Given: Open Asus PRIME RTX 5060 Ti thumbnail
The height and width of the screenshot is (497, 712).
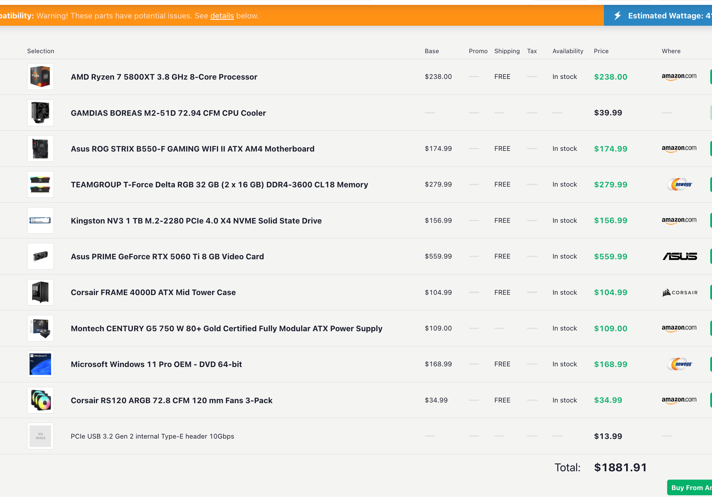Looking at the screenshot, I should coord(41,256).
